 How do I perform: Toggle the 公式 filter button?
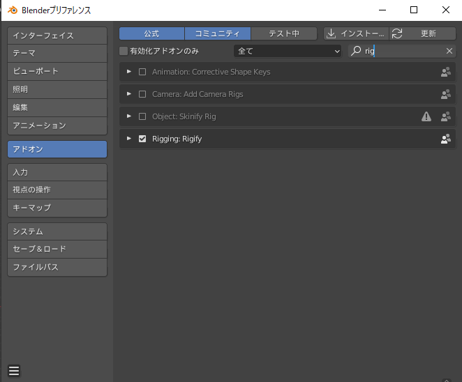pos(151,33)
